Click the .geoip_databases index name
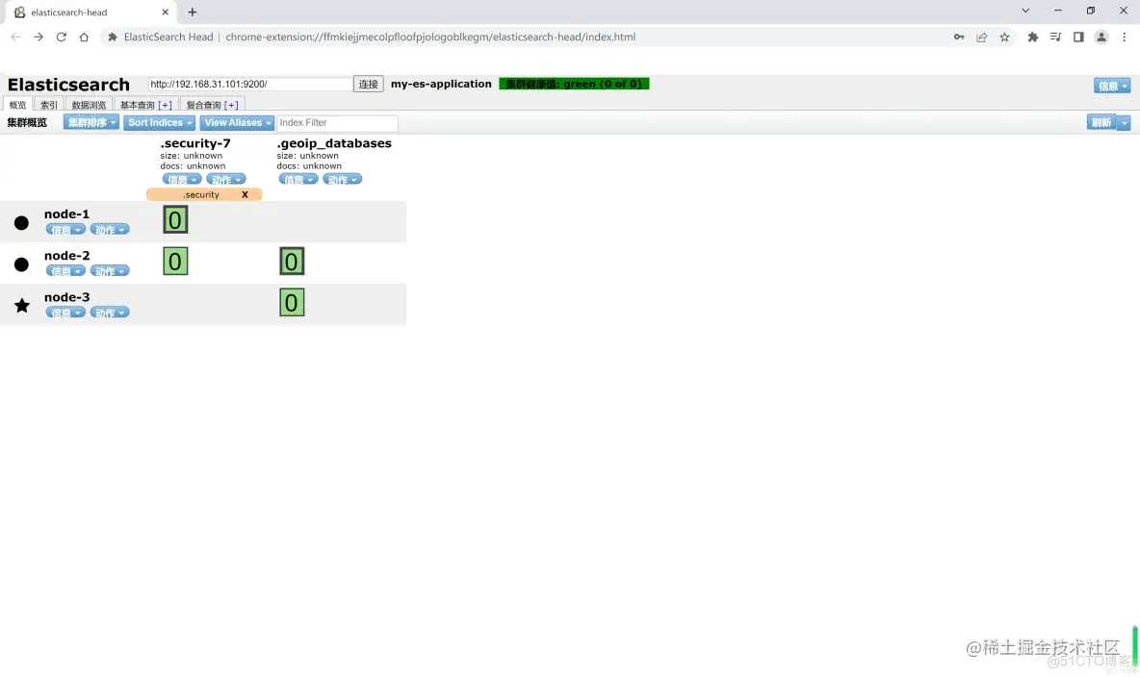Viewport: 1140px width, 677px height. click(x=334, y=143)
